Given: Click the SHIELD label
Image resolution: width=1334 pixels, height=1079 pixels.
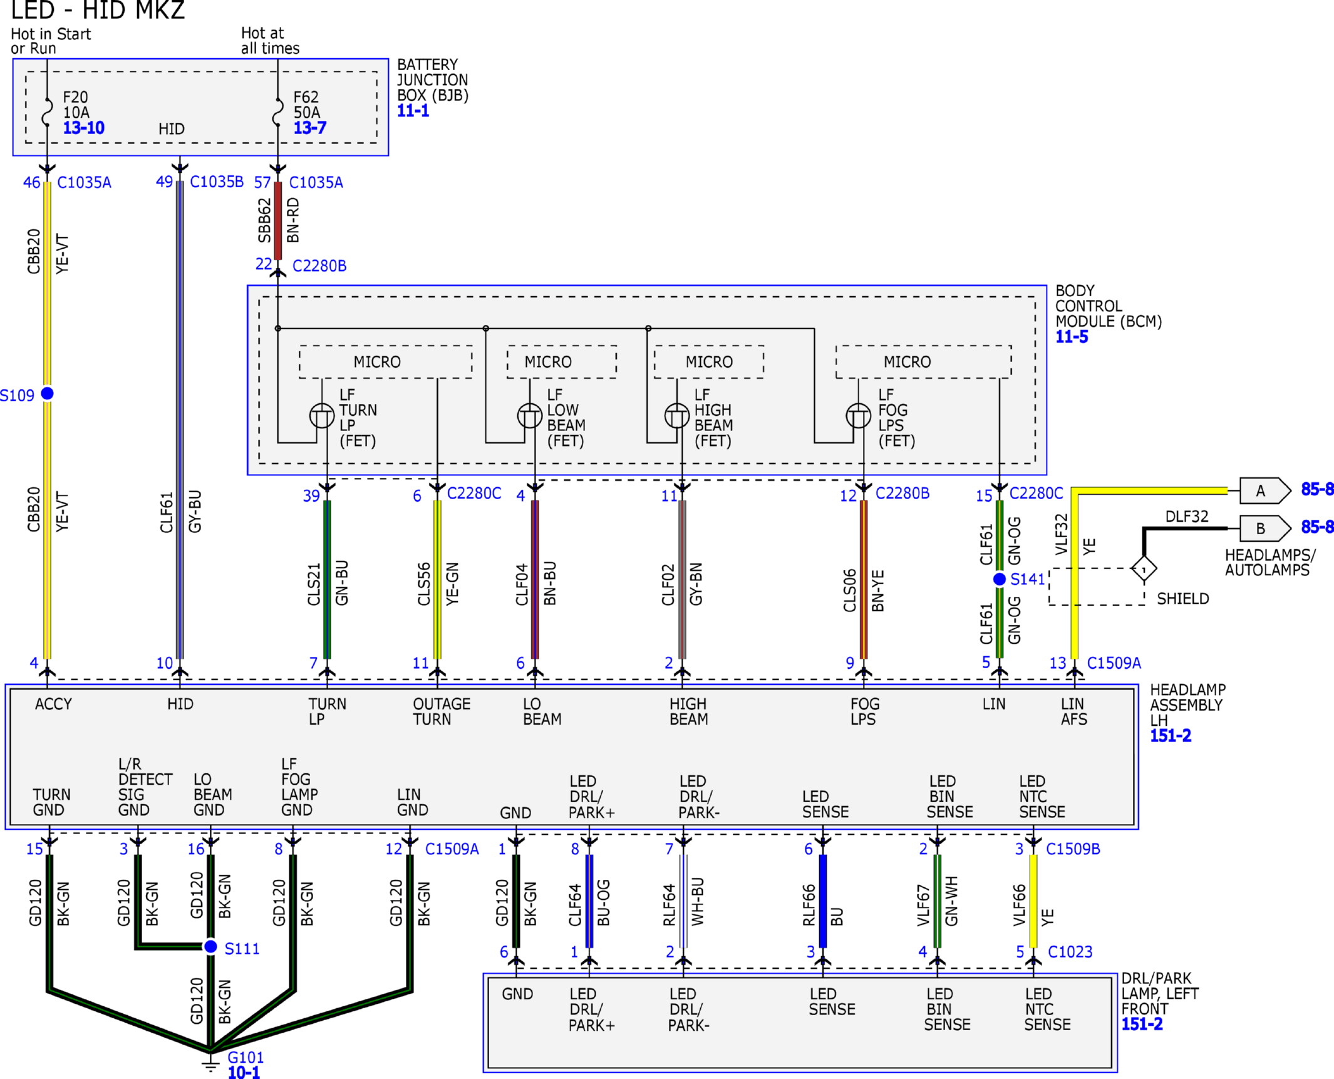Looking at the screenshot, I should click(x=1182, y=599).
